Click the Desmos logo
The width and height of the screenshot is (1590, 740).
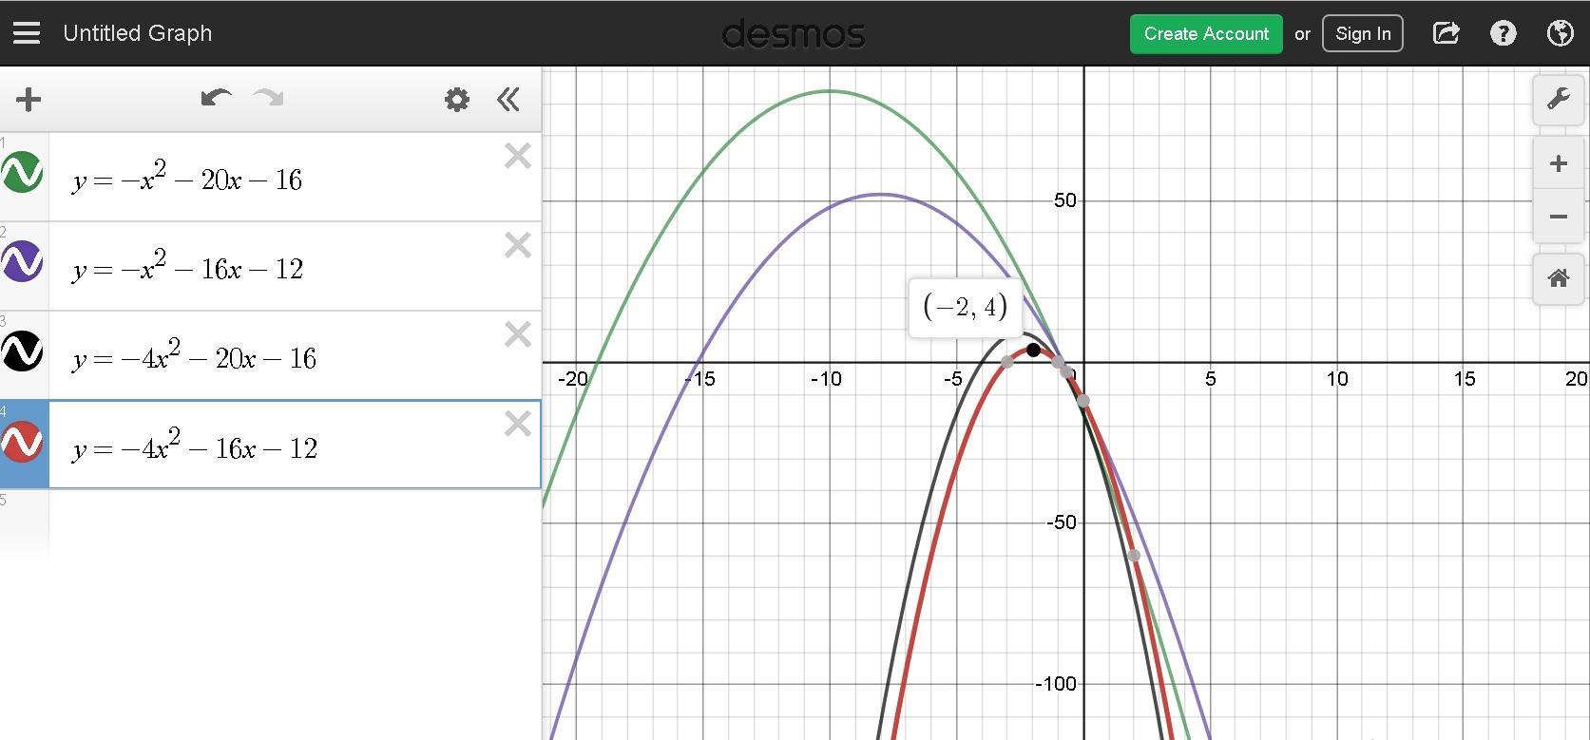tap(794, 34)
